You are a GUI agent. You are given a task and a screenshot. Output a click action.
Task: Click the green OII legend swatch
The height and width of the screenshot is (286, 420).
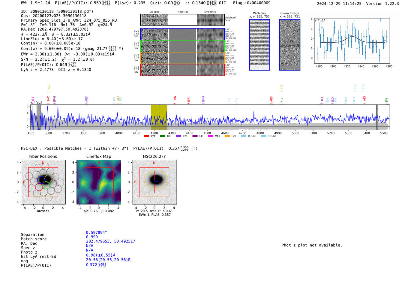163,136
